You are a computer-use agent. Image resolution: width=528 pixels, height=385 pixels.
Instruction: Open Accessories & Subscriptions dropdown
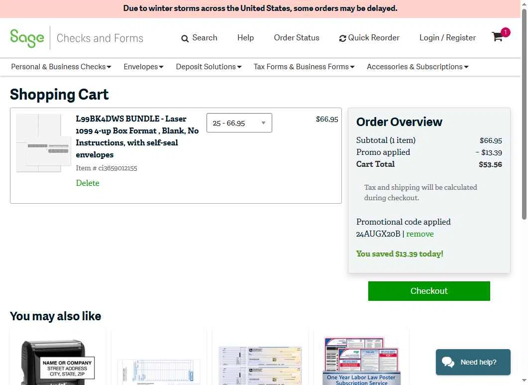coord(418,67)
